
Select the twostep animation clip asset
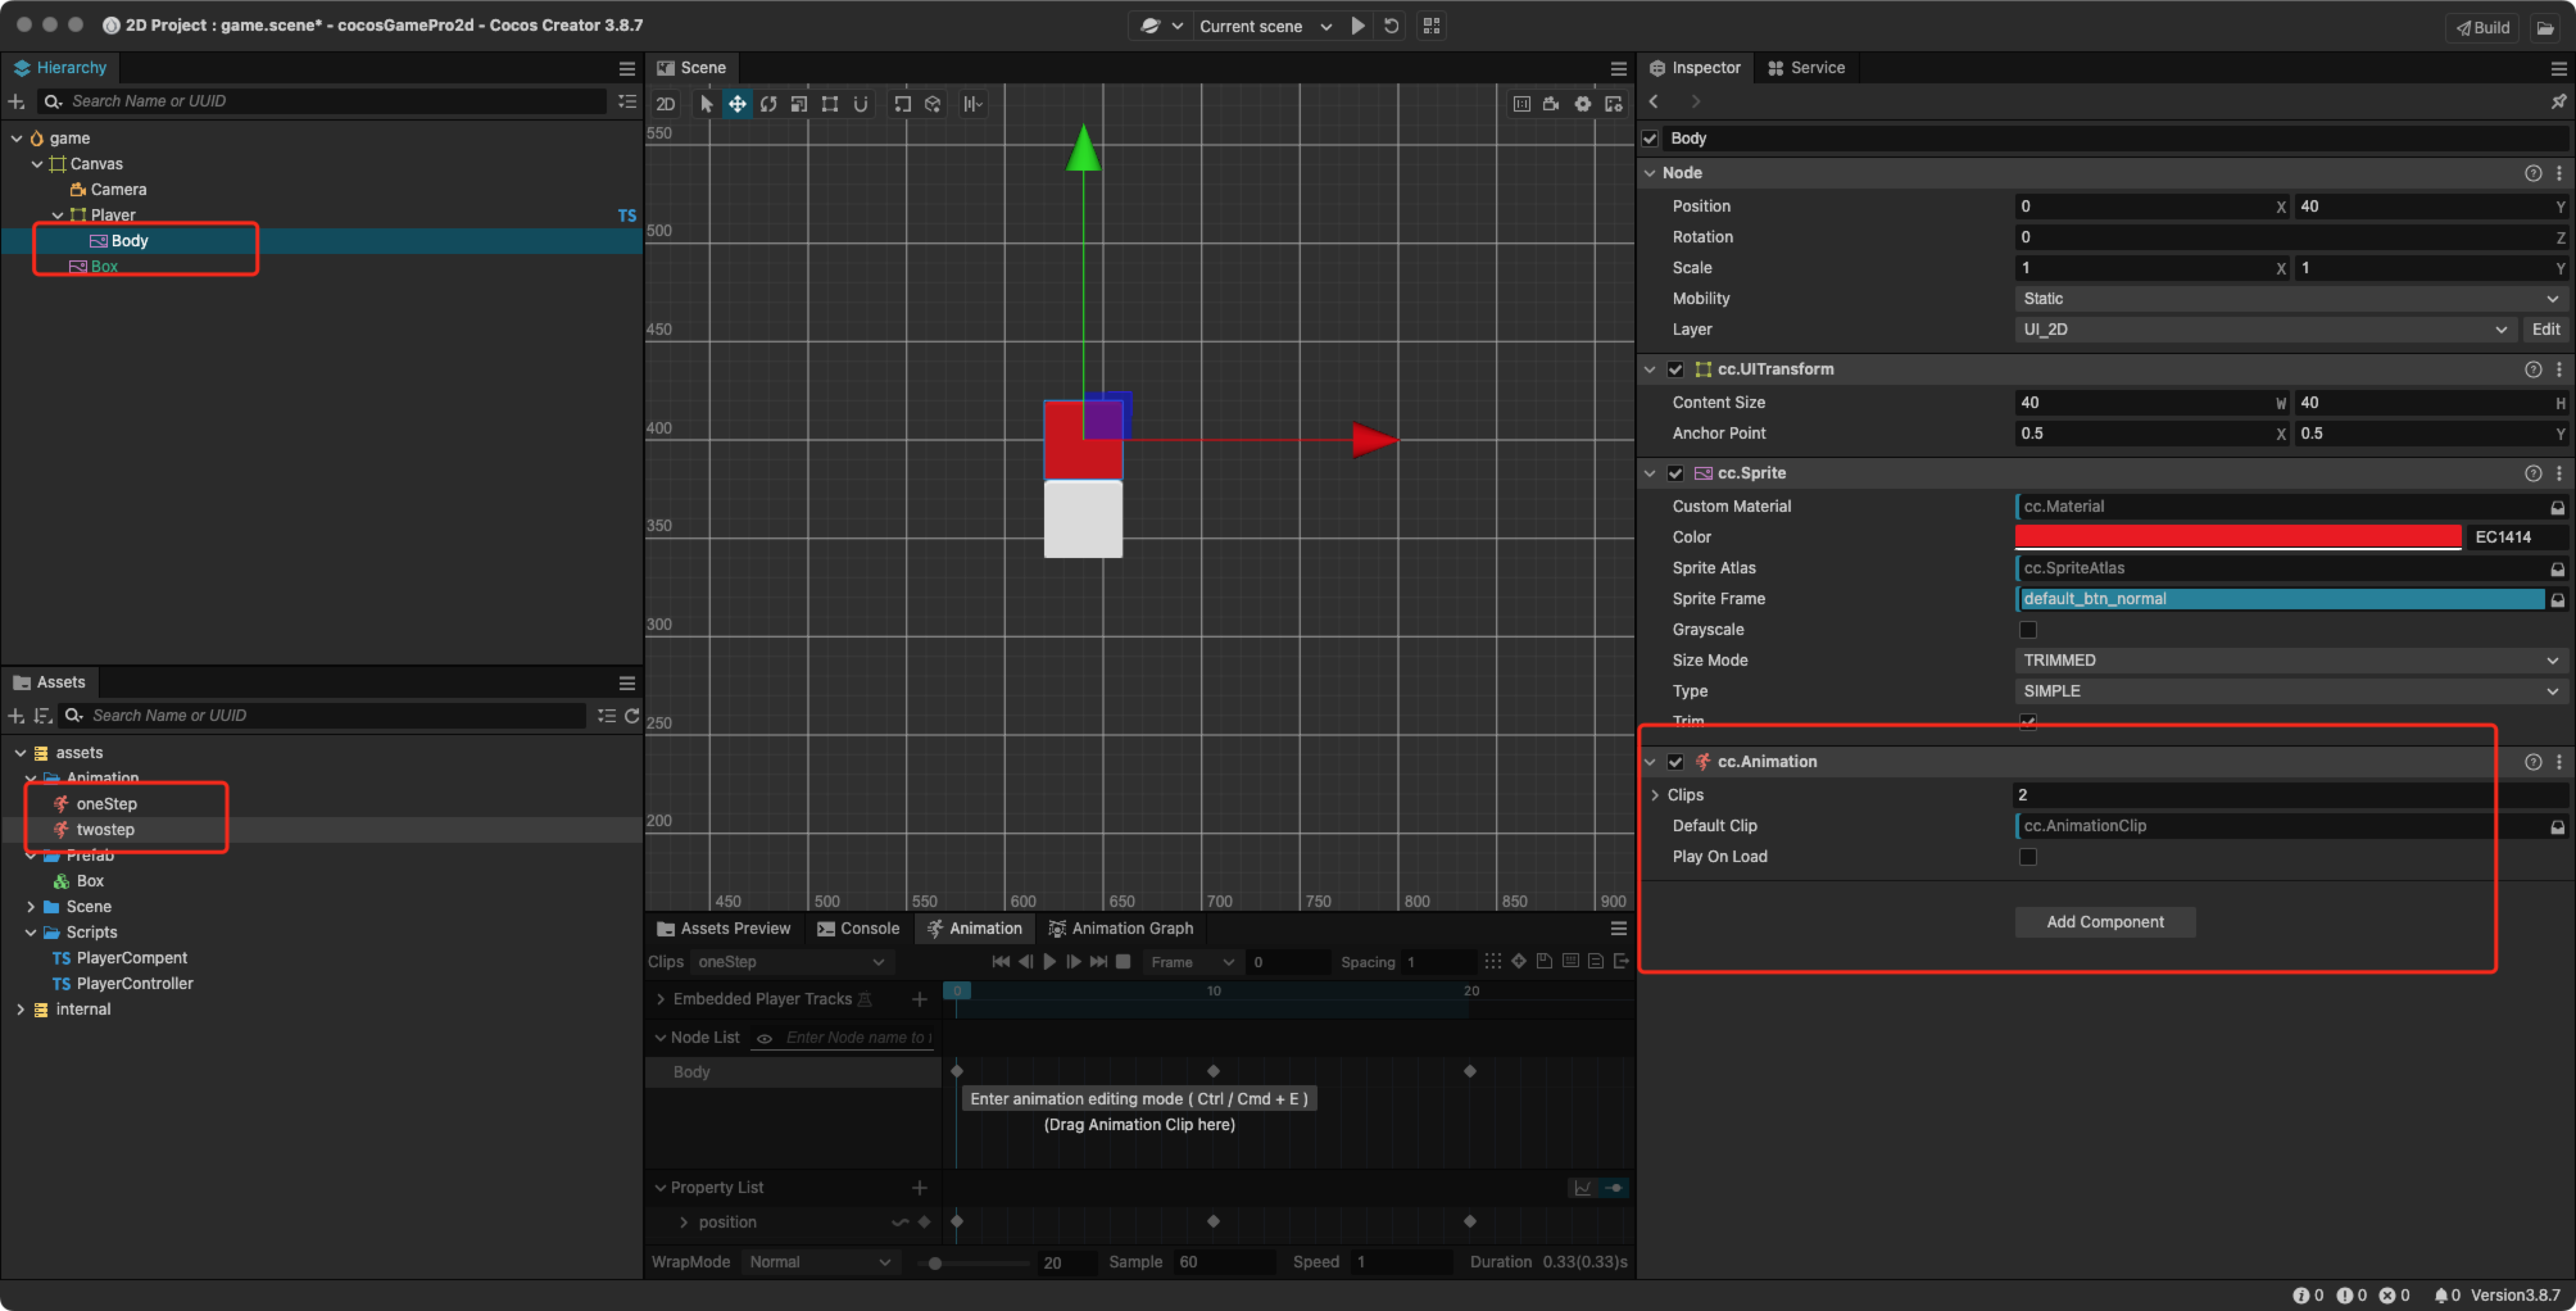(x=105, y=829)
